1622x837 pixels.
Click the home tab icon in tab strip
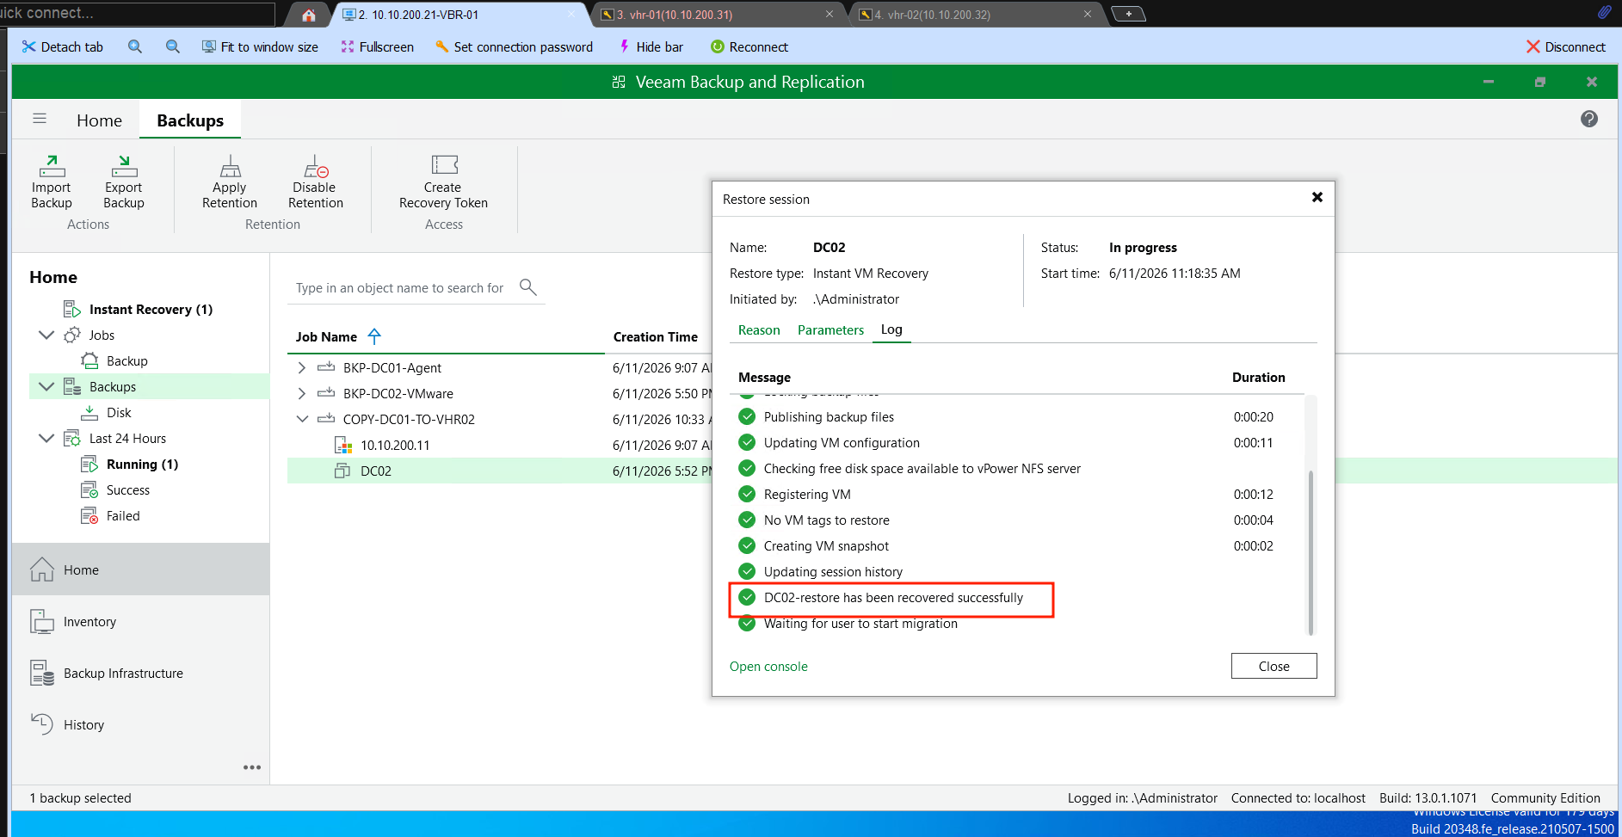(x=309, y=15)
